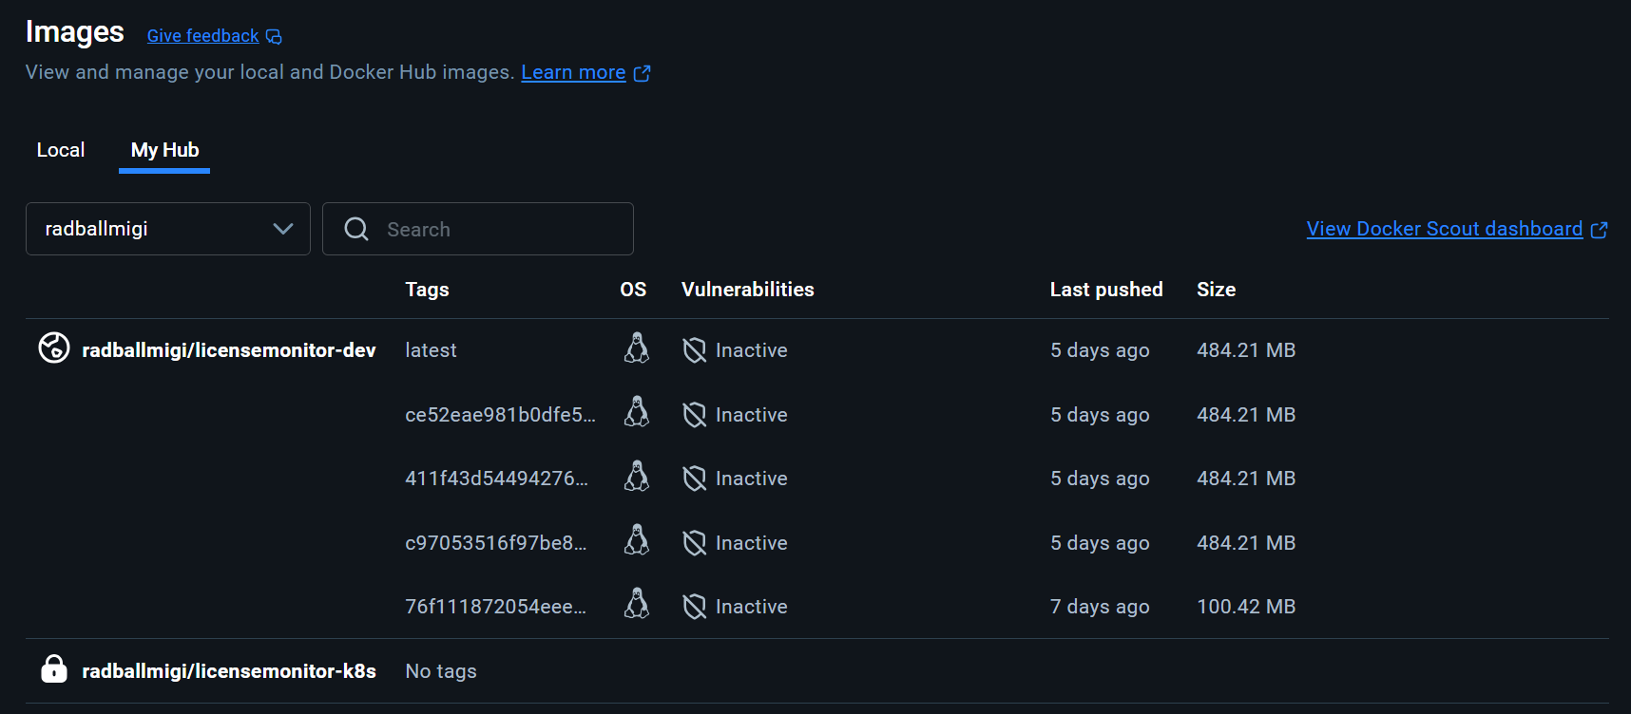Click Linux penguin icon in 411f43d54494276 row
The height and width of the screenshot is (714, 1631).
(637, 477)
